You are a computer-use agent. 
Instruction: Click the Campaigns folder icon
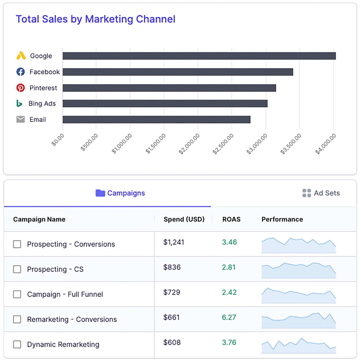(x=100, y=193)
